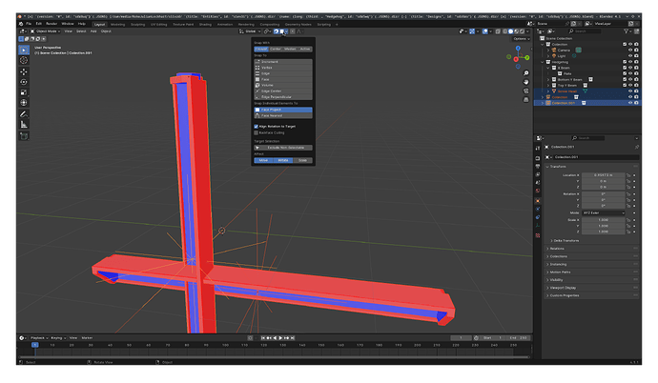Click the Scale button under Affect
This screenshot has height=383, width=658.
[302, 160]
